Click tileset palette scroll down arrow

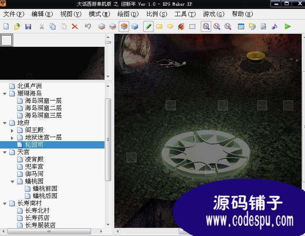click(108, 76)
